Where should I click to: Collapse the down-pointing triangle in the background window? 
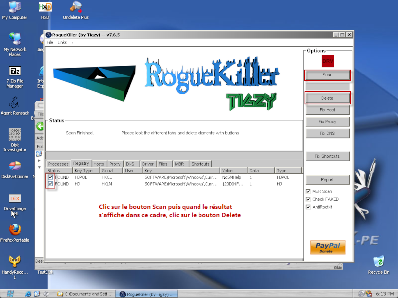pyautogui.click(x=39, y=167)
